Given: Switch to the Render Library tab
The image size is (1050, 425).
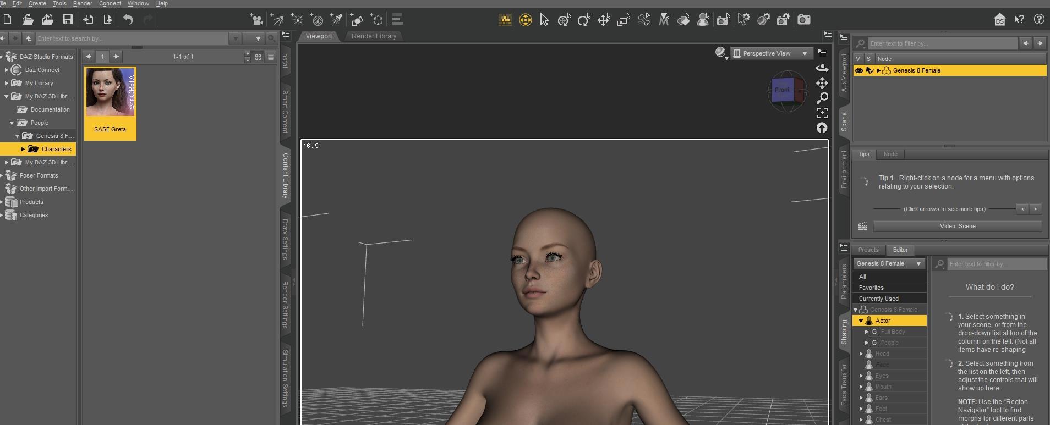Looking at the screenshot, I should (374, 36).
